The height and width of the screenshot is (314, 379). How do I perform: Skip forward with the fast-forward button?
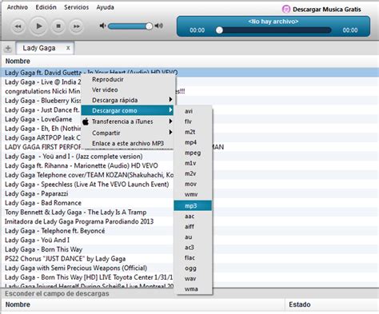pyautogui.click(x=77, y=26)
